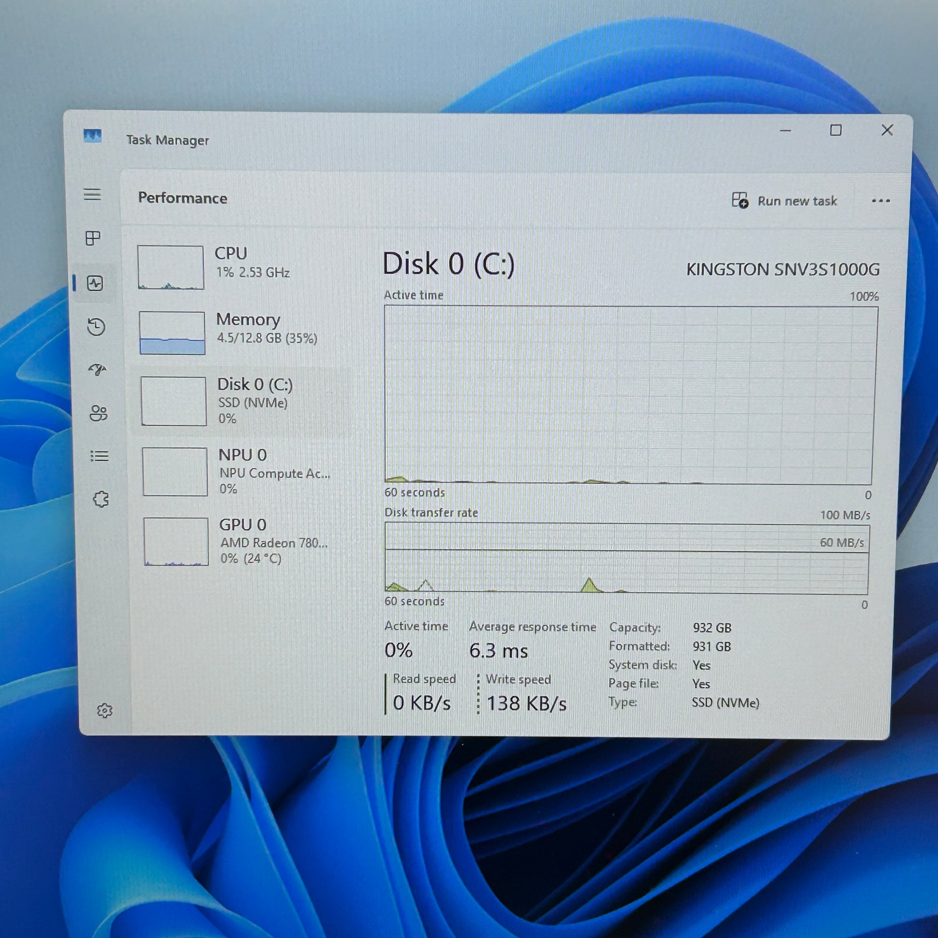Open the three-dot more options menu
938x938 pixels.
point(881,201)
